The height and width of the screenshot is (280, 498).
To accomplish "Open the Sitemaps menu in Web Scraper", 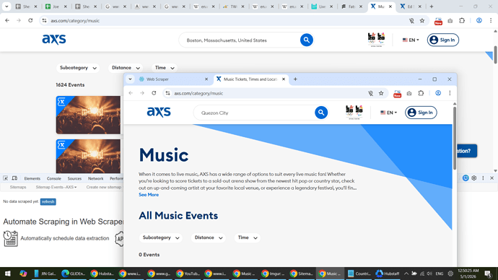I will tap(18, 188).
